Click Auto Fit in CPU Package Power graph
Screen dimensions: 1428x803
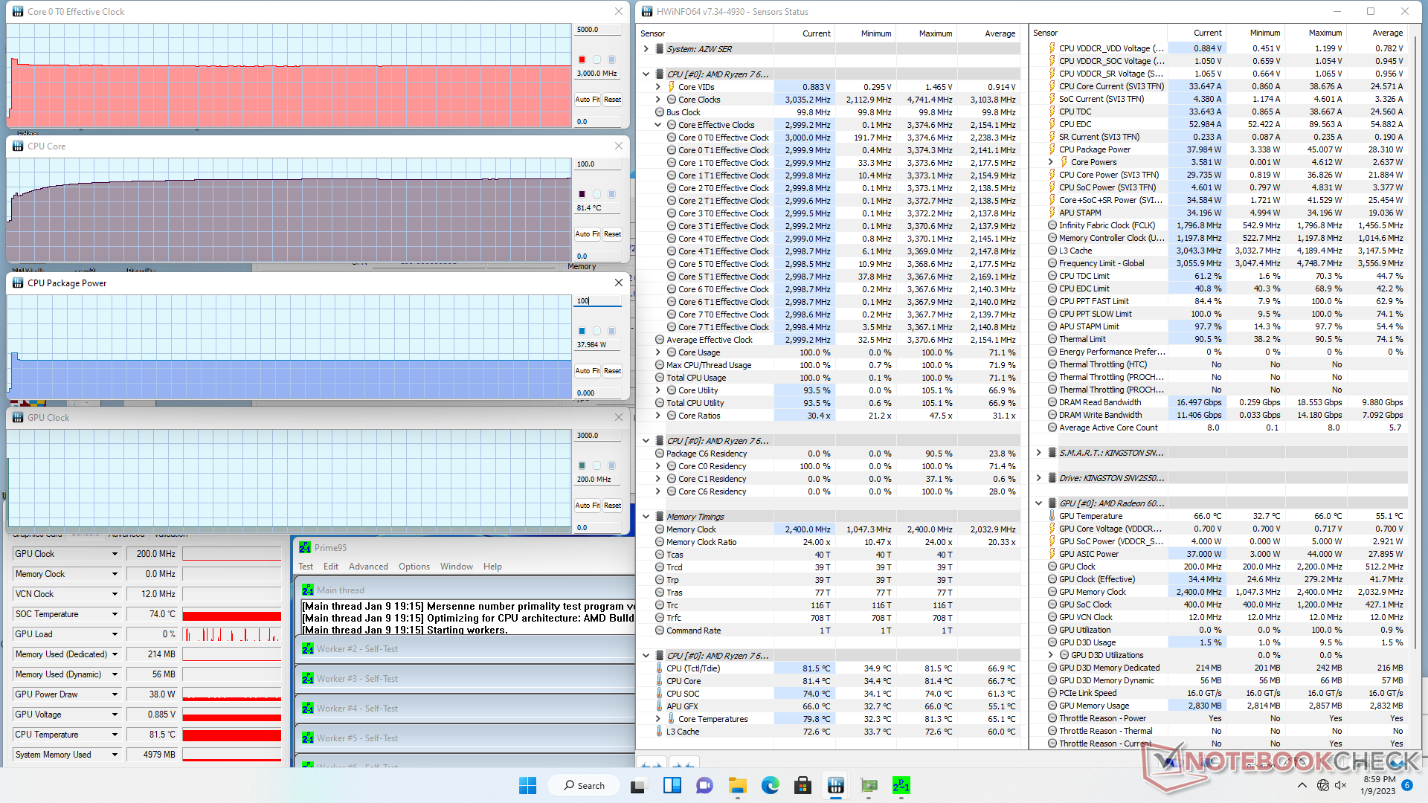click(587, 370)
